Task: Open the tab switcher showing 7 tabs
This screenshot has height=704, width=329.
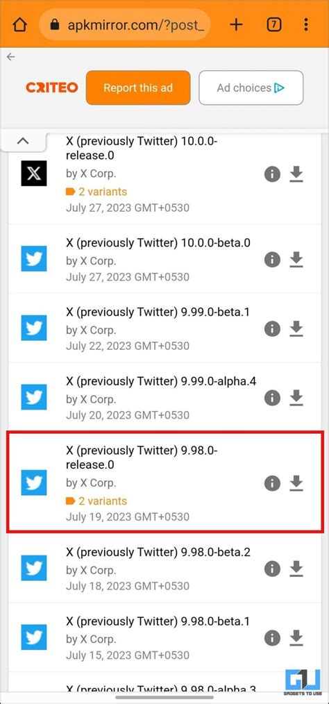Action: click(x=273, y=25)
